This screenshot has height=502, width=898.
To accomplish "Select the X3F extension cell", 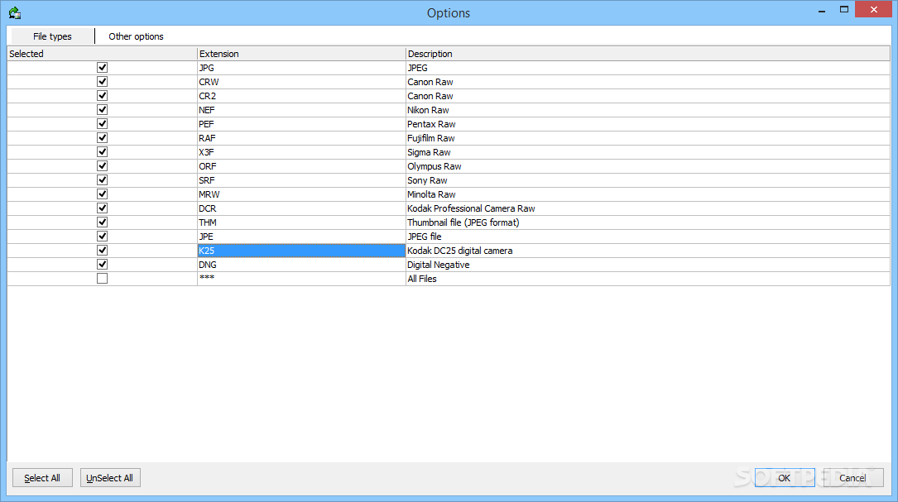I will click(301, 152).
